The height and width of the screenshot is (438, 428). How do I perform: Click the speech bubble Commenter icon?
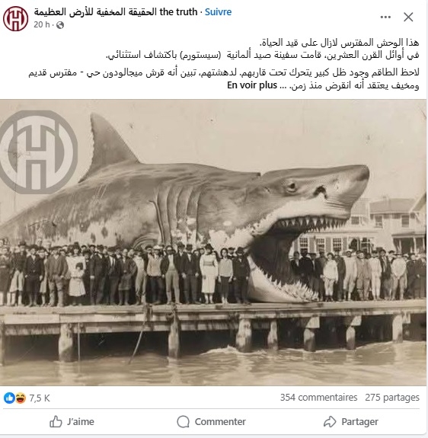[183, 421]
